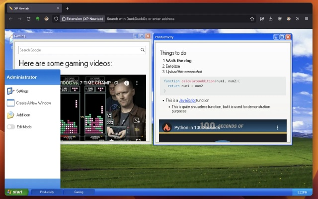318x199 pixels.
Task: Open the Firefox hamburger application menu
Action: pyautogui.click(x=307, y=19)
